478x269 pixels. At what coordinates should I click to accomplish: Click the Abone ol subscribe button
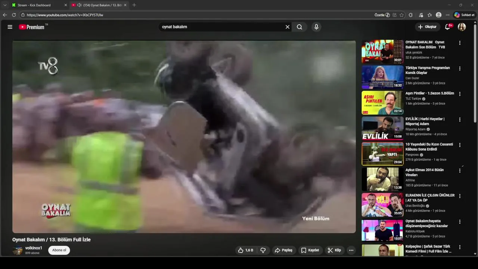[x=59, y=250]
